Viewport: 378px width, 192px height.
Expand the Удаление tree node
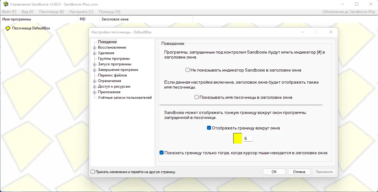click(94, 53)
